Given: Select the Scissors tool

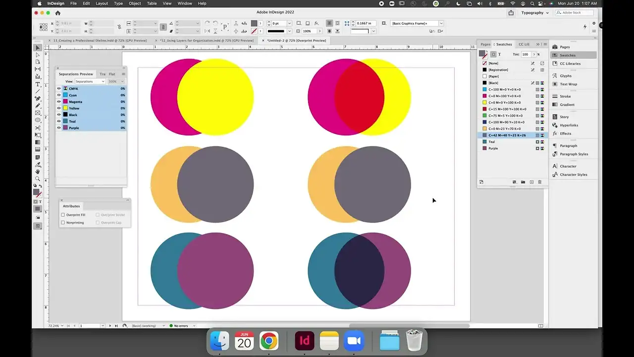Looking at the screenshot, I should 38,128.
